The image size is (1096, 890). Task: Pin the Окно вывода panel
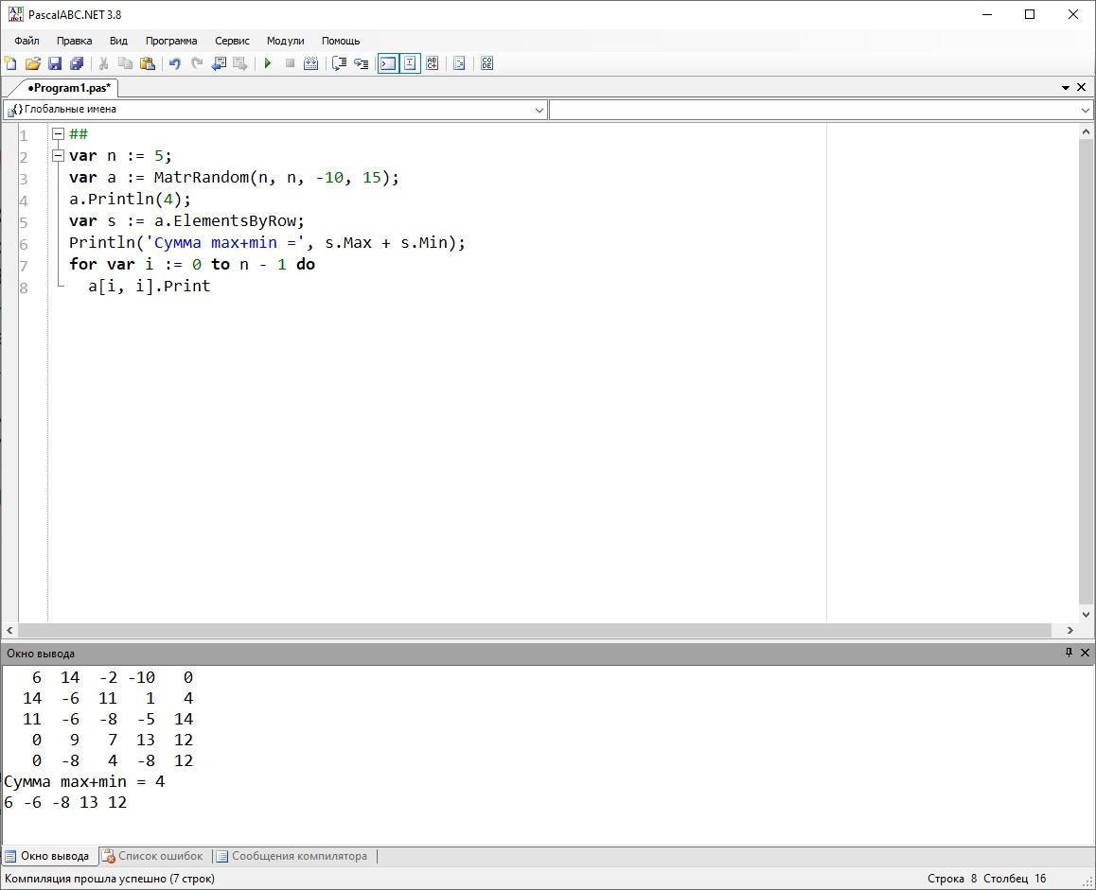1069,653
